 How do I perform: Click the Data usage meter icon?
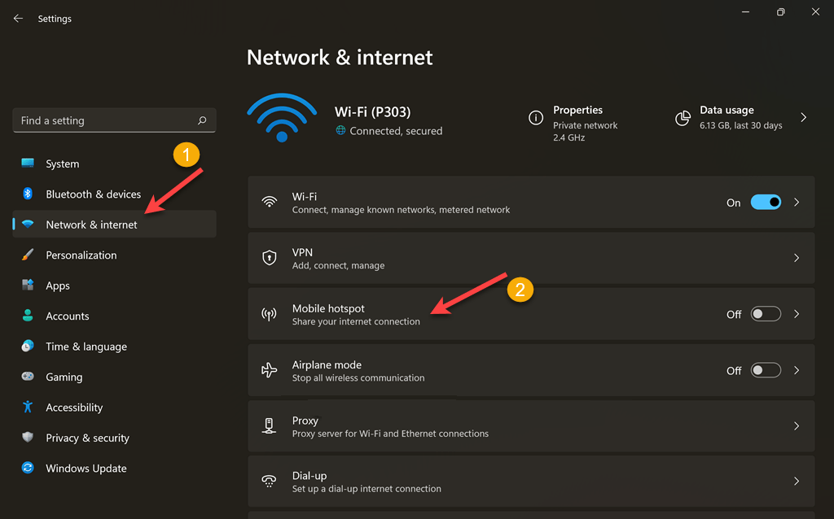[683, 117]
